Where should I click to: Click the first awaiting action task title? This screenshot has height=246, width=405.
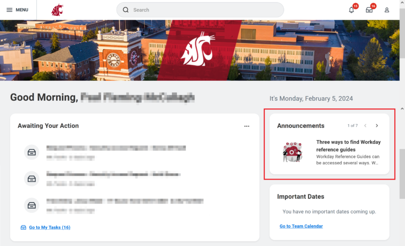(x=116, y=148)
